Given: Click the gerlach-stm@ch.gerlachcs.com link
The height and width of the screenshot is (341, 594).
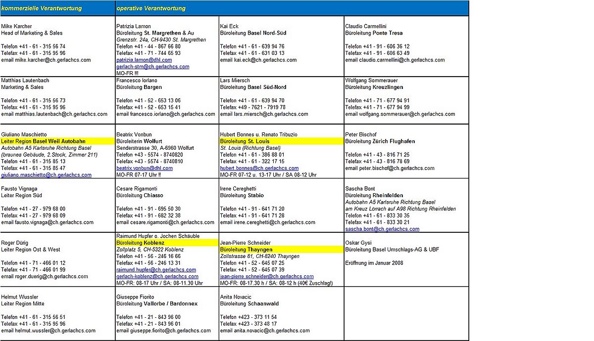Looking at the screenshot, I should pos(152,67).
